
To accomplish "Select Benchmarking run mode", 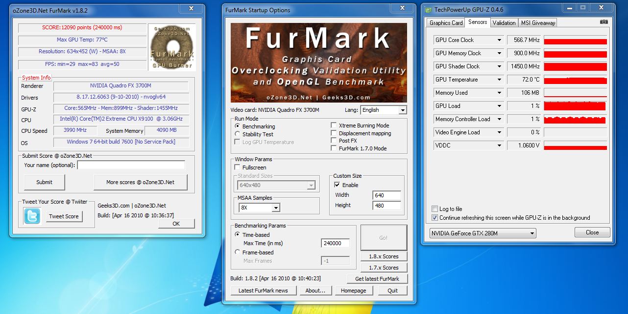I will tap(238, 126).
